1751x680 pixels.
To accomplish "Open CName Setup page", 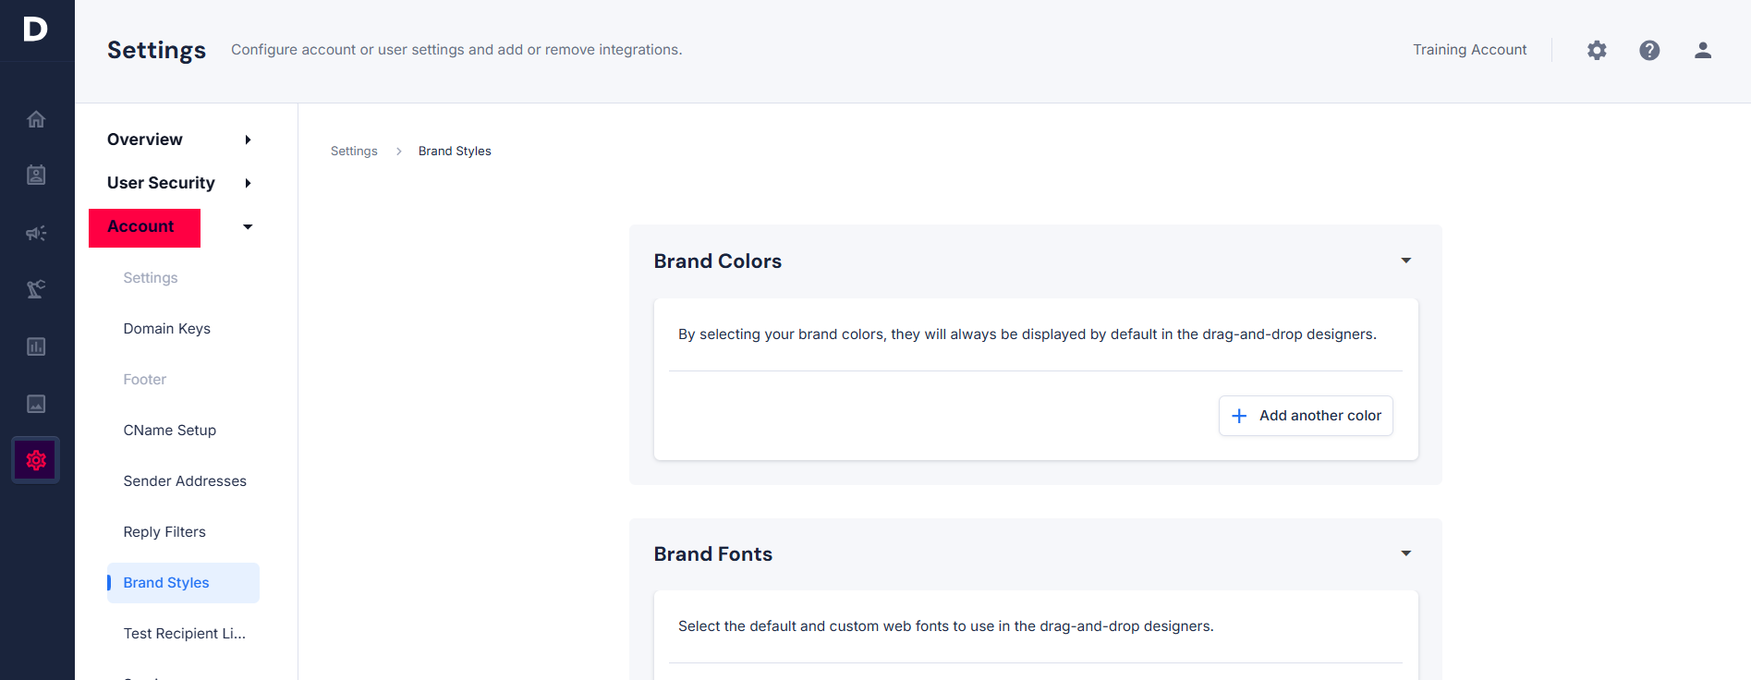I will pos(170,431).
